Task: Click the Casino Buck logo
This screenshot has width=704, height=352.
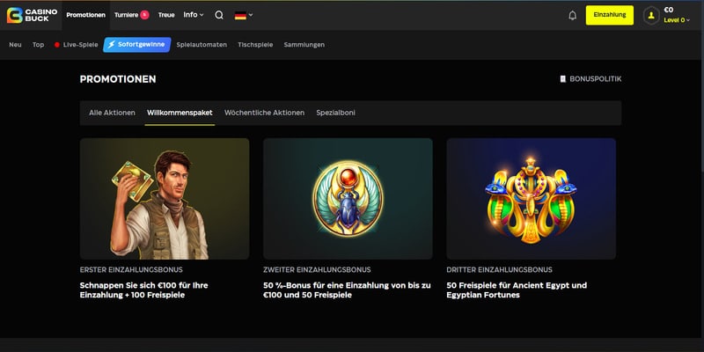Action: pos(32,15)
